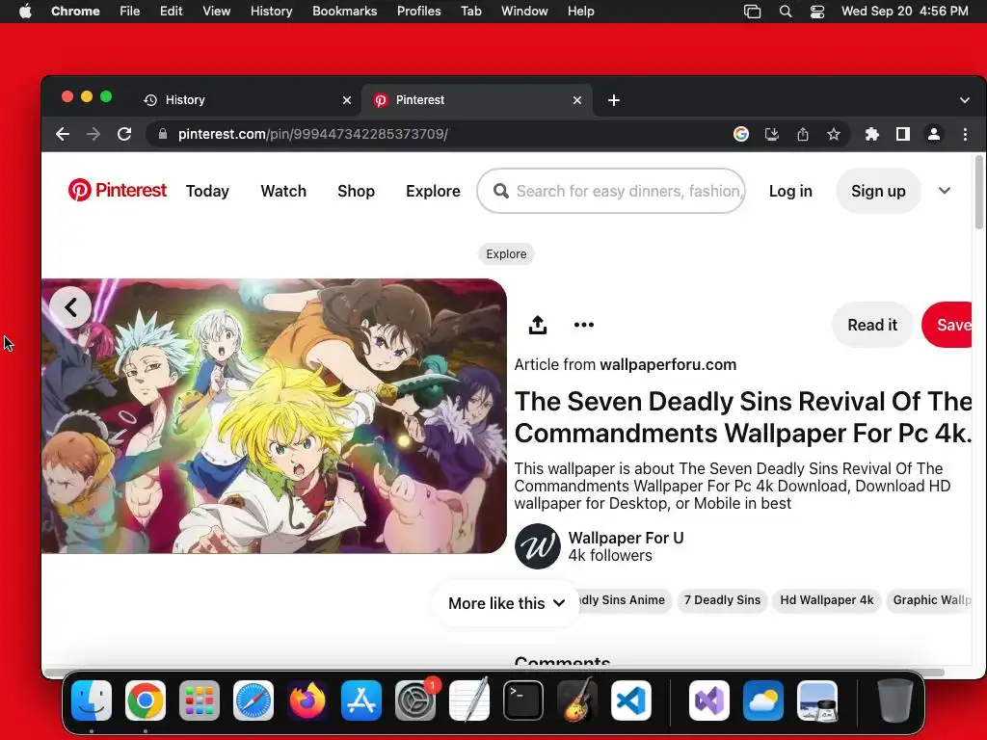
Task: Click the Sign up button
Action: 878,191
